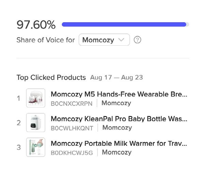Open Momcozy Portable Milk Warmer title

pos(119,143)
